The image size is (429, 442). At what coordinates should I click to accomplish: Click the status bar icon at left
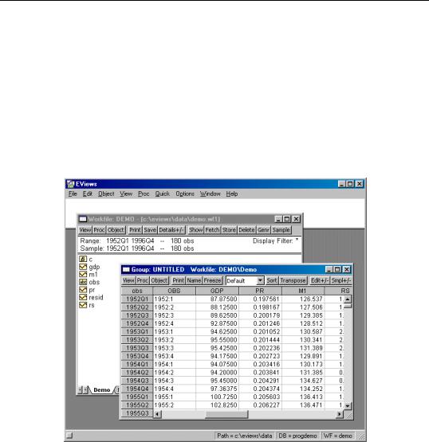coord(69,436)
